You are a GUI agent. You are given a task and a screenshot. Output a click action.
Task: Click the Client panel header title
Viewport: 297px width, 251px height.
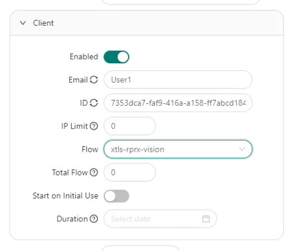43,23
